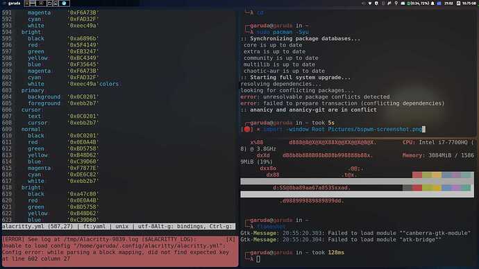
Task: Click 'cursor:' key on line 606
Action: click(33, 110)
